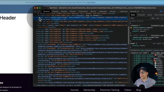Open style.min.c stylesheet source link
The height and width of the screenshot is (92, 164).
(x=157, y=36)
